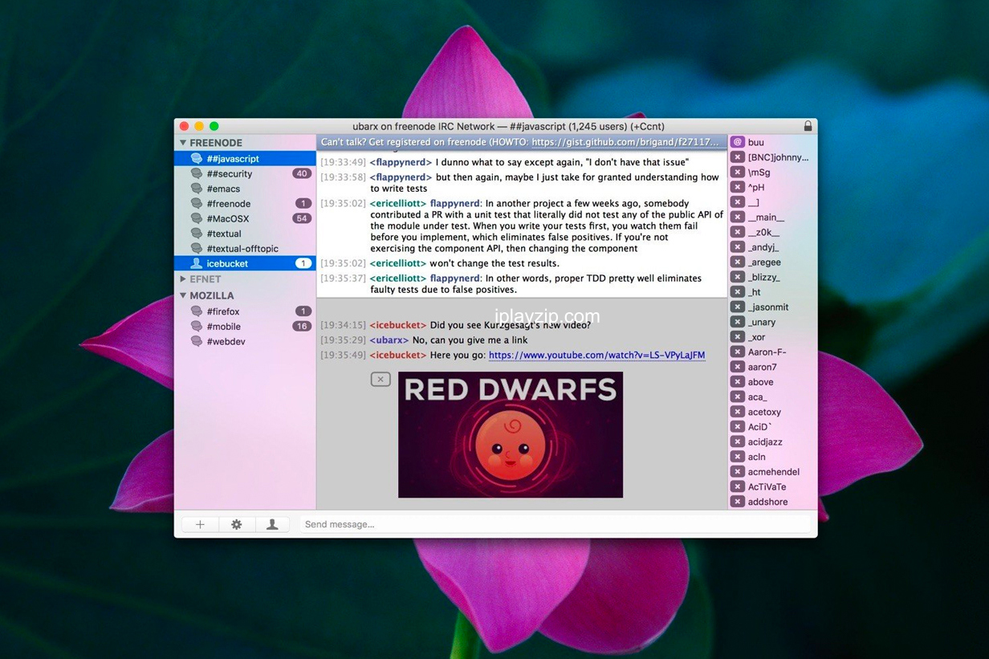Select user aaron7 in member list
Viewport: 989px width, 659px height.
pos(762,367)
